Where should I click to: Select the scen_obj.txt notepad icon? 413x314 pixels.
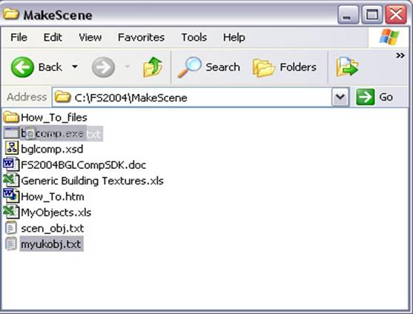pyautogui.click(x=11, y=228)
